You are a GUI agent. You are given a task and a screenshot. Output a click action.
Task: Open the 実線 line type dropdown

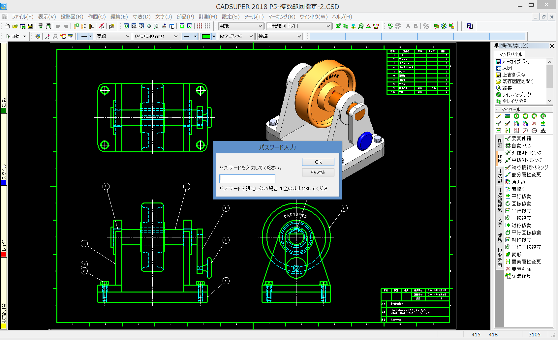[113, 36]
